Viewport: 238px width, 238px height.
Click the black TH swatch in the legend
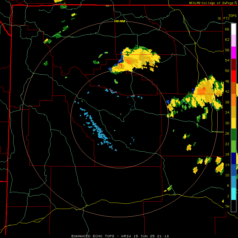pyautogui.click(x=234, y=206)
